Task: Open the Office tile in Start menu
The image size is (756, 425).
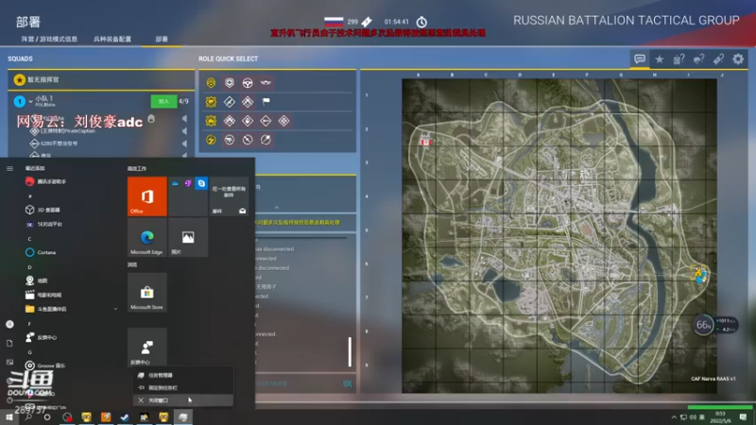Action: (147, 196)
